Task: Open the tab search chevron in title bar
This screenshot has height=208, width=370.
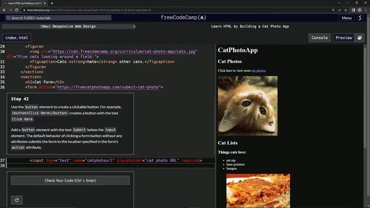Action: [339, 3]
